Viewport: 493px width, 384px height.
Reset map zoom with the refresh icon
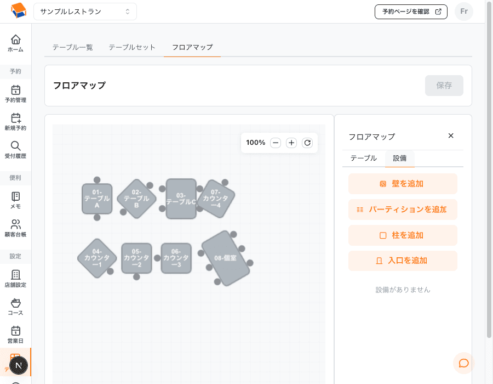[x=307, y=143]
